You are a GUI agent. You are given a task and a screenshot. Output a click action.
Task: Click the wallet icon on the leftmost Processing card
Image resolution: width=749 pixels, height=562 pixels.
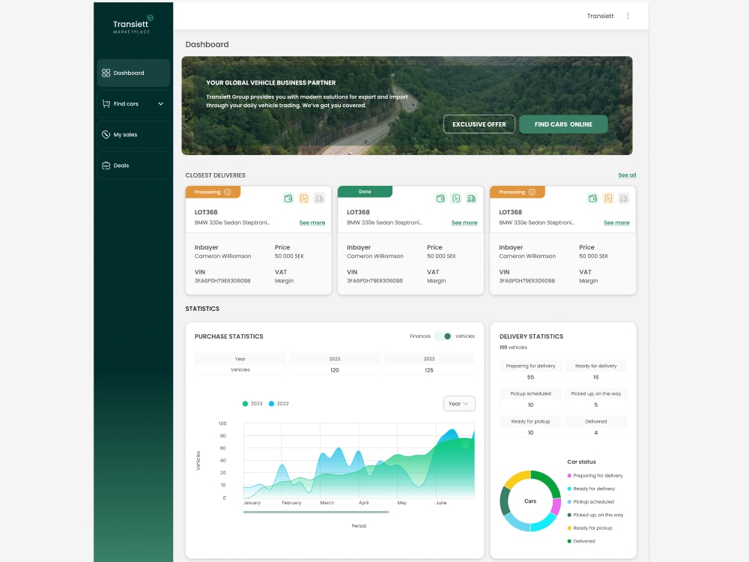click(288, 199)
